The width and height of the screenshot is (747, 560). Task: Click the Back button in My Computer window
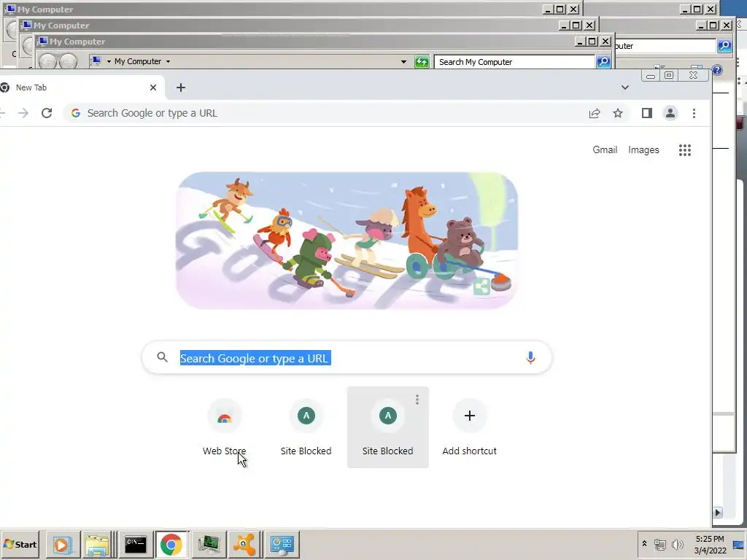point(47,62)
